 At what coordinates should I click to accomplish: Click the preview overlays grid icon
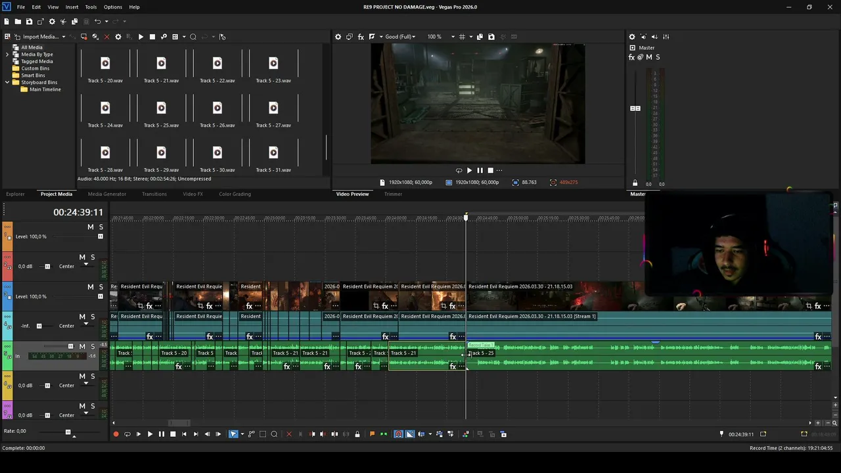click(x=462, y=37)
